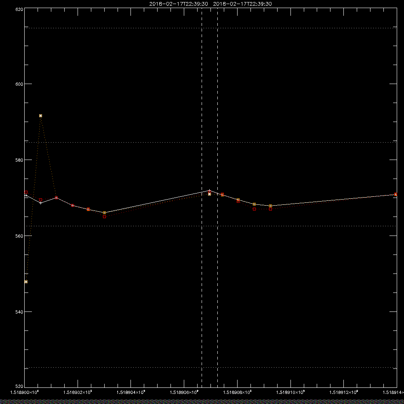Click the second 2018-02-17T22:39:30 title timestamp
Image resolution: width=404 pixels, height=404 pixels.
[x=242, y=4]
